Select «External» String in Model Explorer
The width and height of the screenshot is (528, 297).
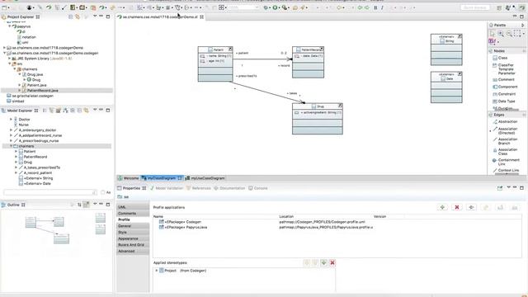(x=36, y=178)
